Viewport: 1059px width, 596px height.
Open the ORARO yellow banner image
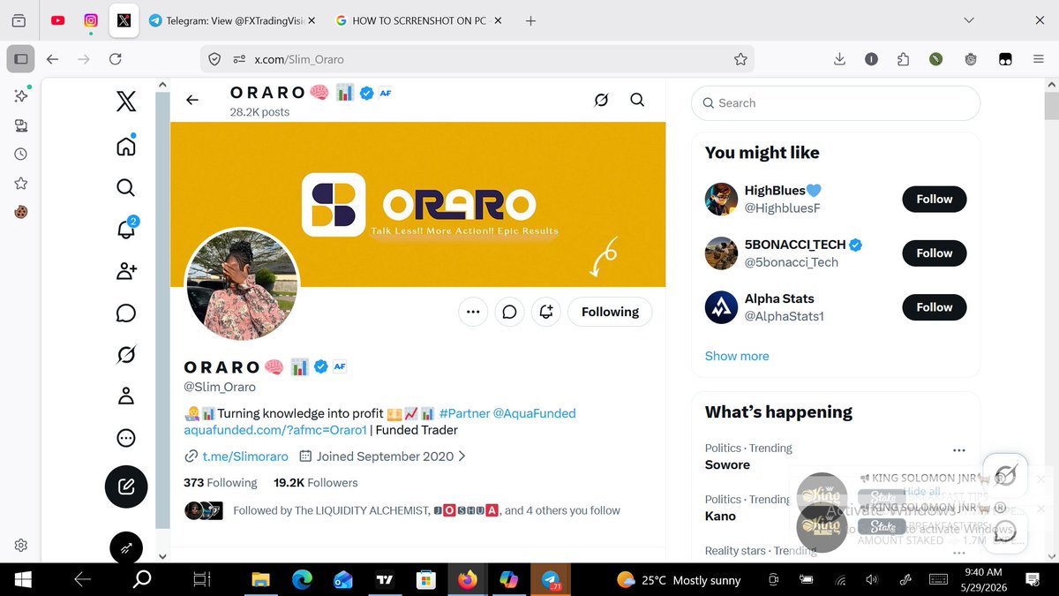[x=417, y=204]
